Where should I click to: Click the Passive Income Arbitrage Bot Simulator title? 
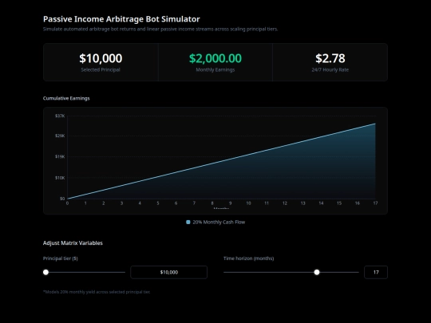tap(121, 19)
